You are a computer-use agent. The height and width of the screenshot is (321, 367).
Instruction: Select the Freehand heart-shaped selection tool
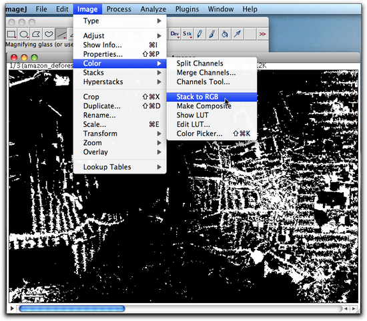pyautogui.click(x=49, y=34)
